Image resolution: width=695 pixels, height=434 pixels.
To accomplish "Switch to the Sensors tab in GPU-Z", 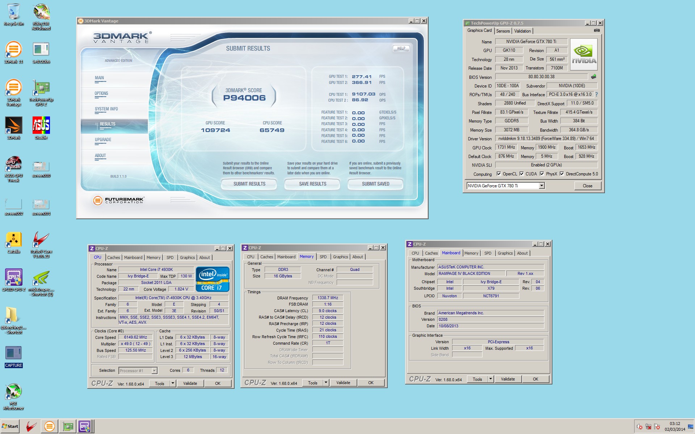I will click(x=503, y=31).
